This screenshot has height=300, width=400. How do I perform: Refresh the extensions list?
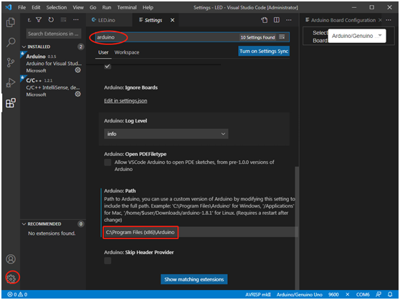point(51,19)
